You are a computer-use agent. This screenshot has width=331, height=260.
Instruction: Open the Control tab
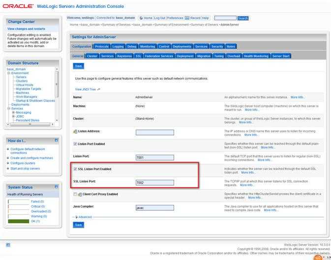[x=164, y=46]
